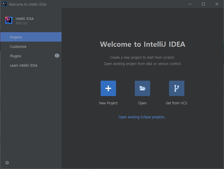Switch to the Customize tab
Viewport: 224px width, 169px height.
(x=31, y=46)
